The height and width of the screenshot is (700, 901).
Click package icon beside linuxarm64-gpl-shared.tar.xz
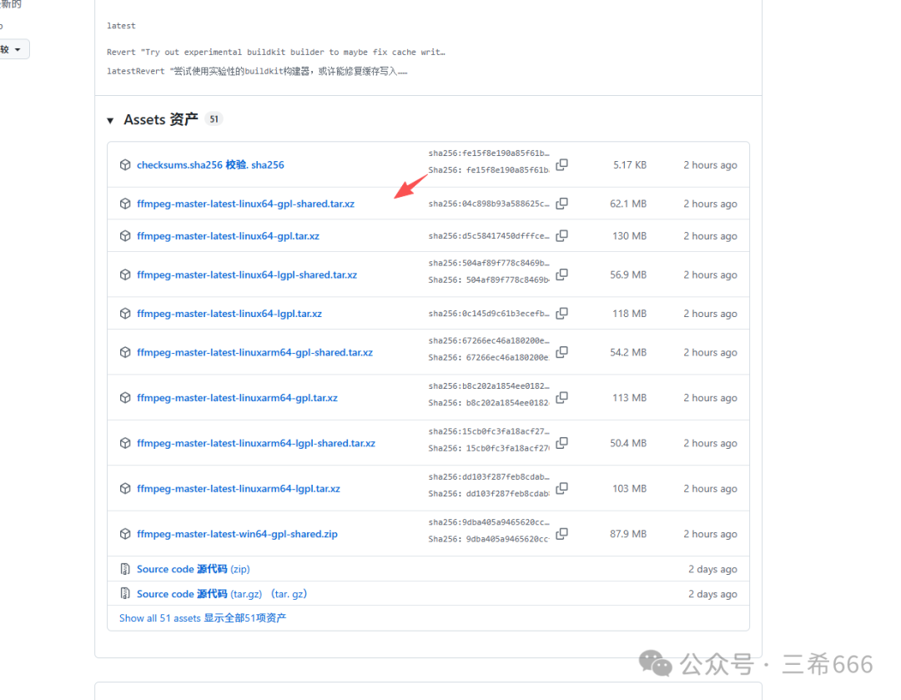pyautogui.click(x=125, y=352)
